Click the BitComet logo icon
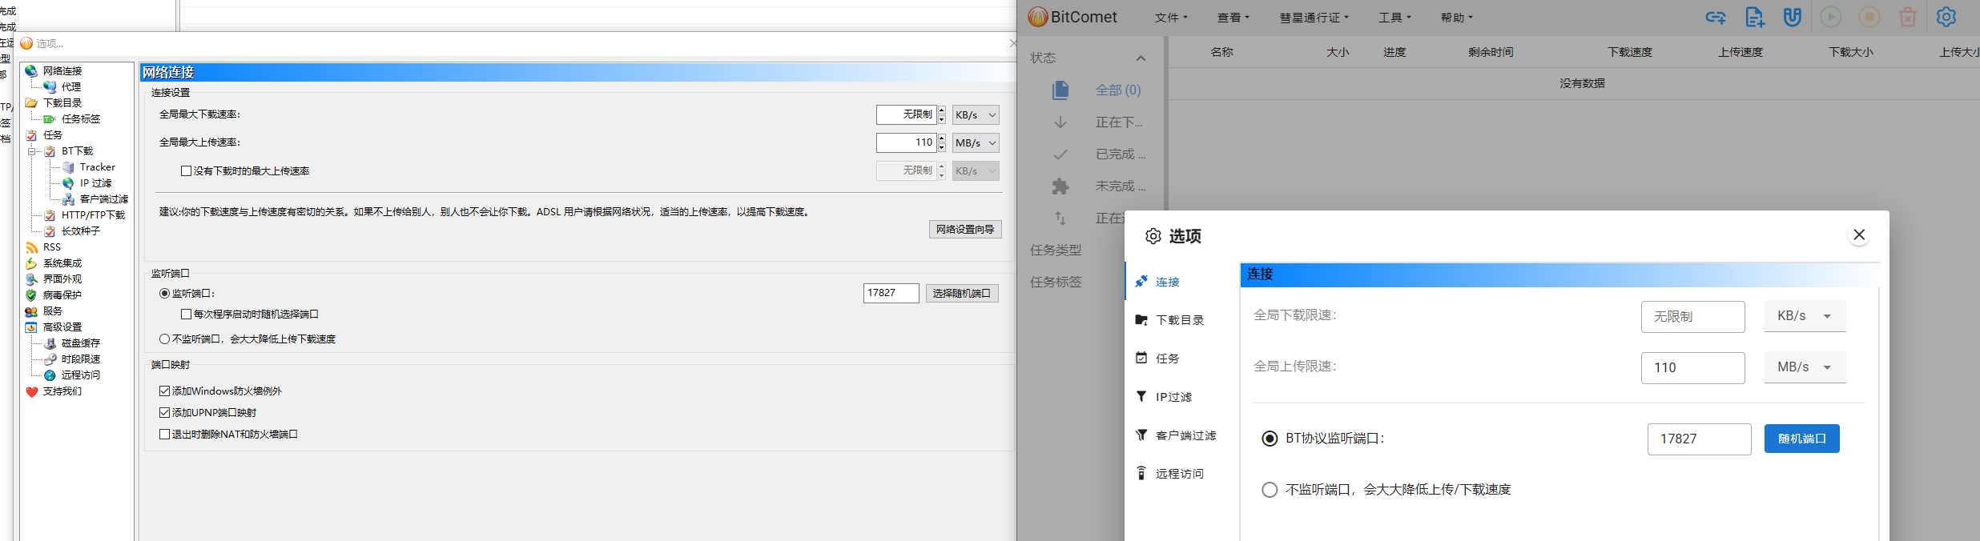 [1038, 17]
